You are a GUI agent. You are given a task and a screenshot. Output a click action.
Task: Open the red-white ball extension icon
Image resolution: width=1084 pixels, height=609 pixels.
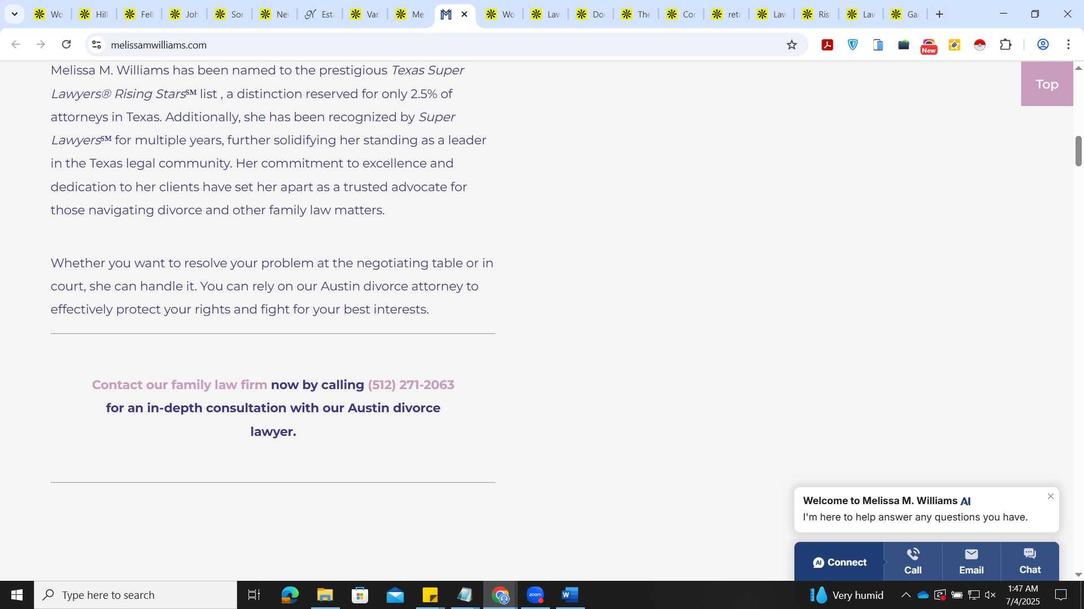[980, 45]
